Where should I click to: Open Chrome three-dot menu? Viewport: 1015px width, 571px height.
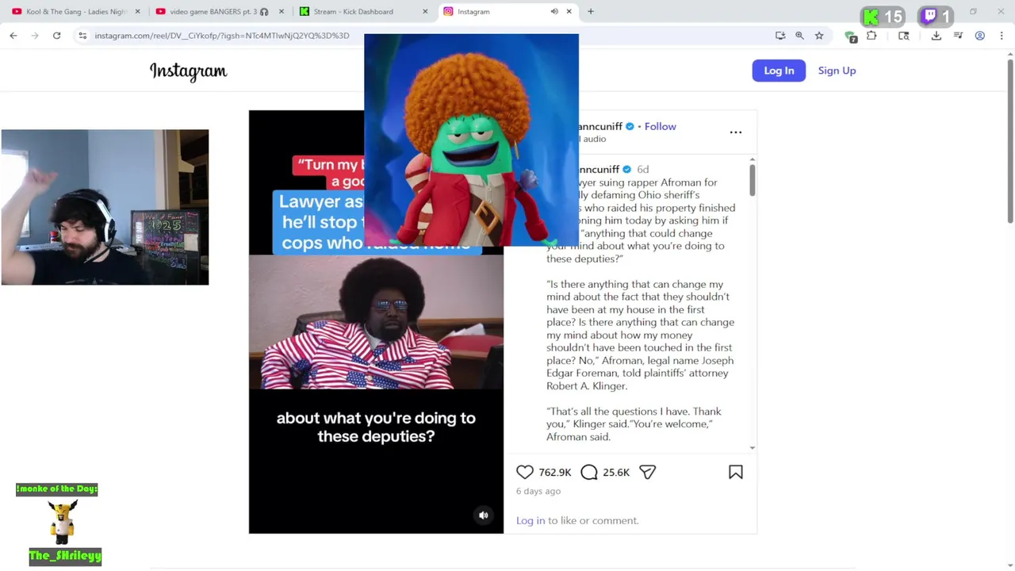[1002, 36]
